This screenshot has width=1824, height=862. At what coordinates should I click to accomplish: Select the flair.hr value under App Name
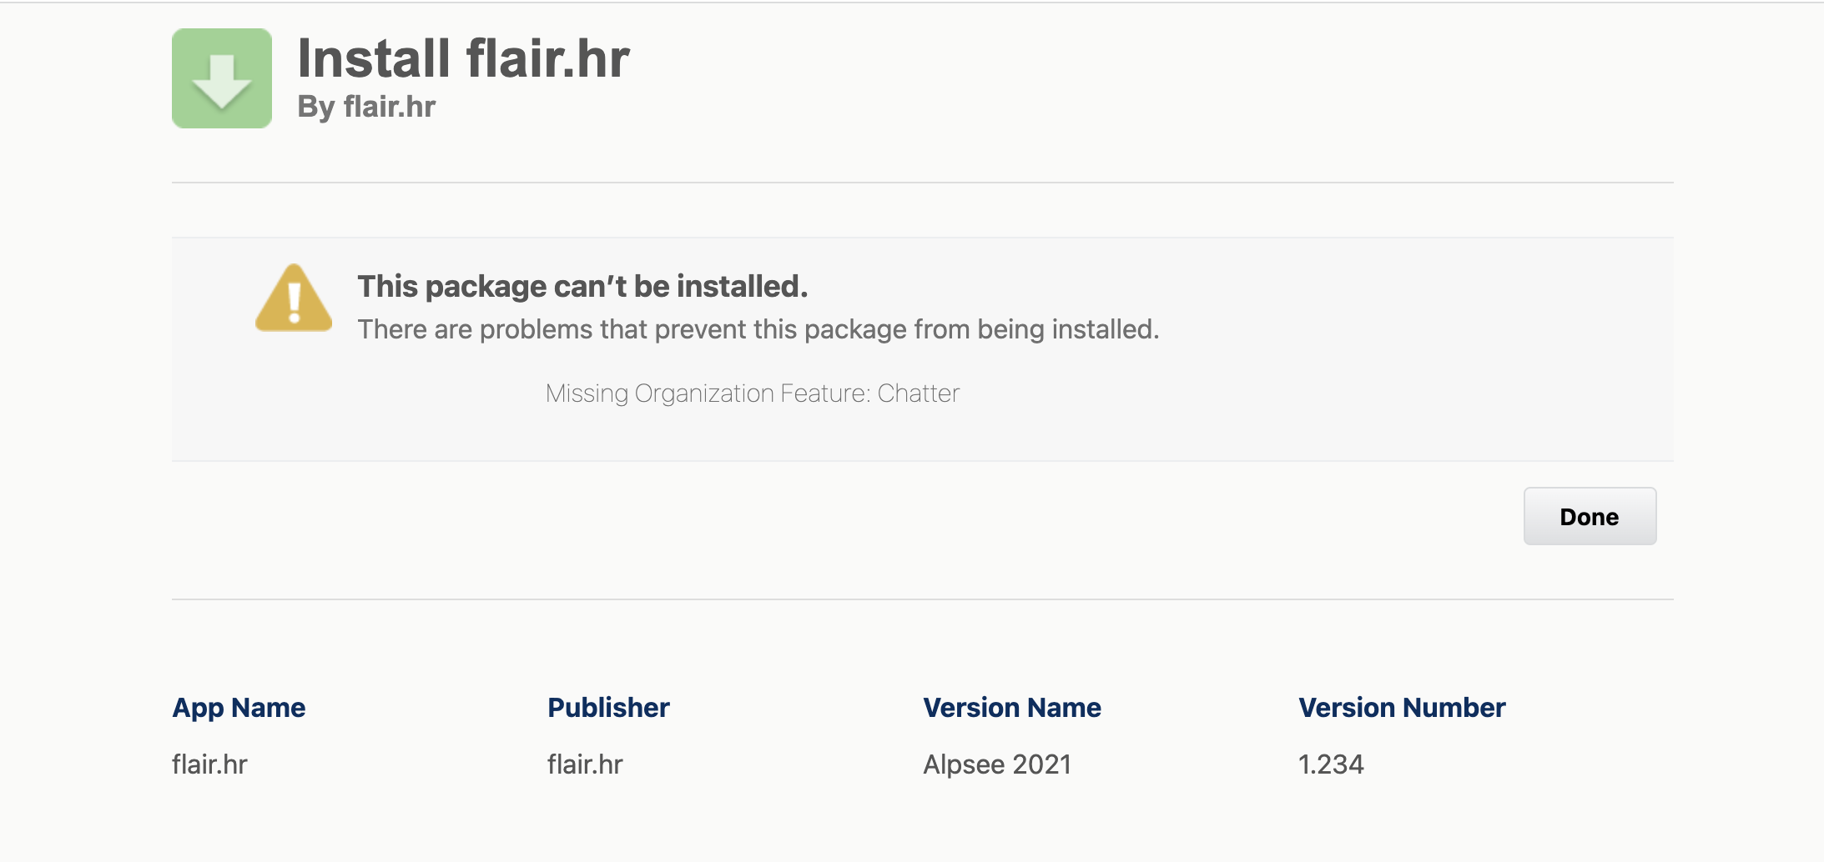click(x=209, y=764)
